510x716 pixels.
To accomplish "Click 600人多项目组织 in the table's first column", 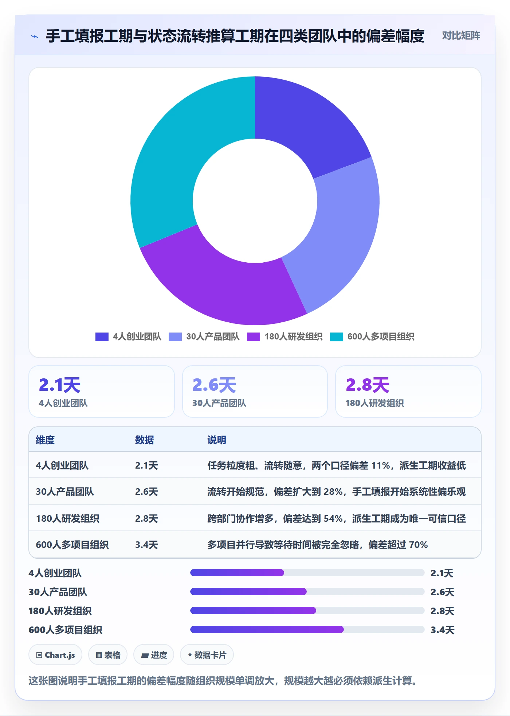I will coord(72,545).
